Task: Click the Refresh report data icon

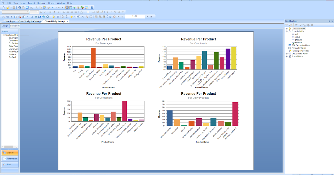Action: pyautogui.click(x=110, y=16)
